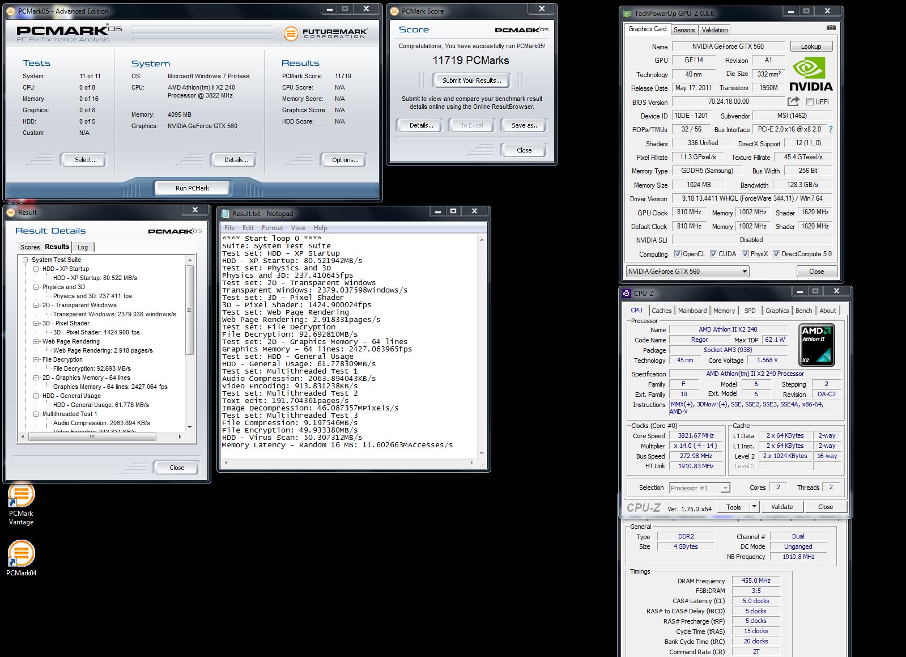Click the BIOS share/export icon in GPU-Z

point(793,101)
